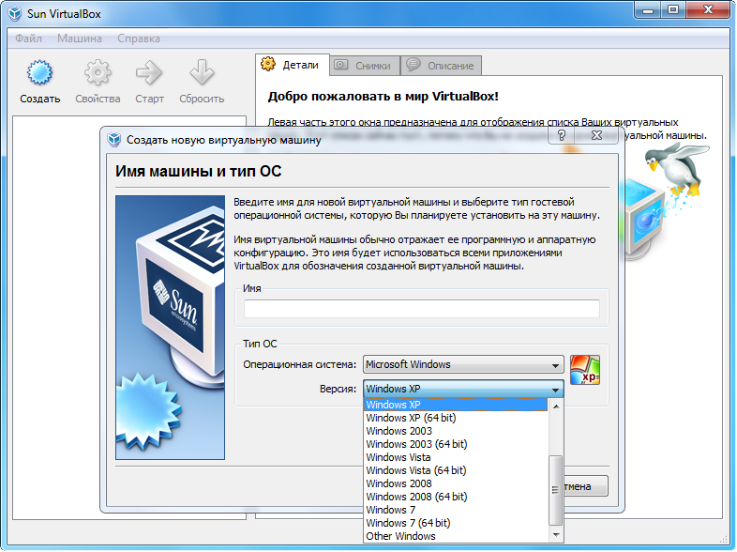Select Windows 2003 in the list

tap(456, 431)
